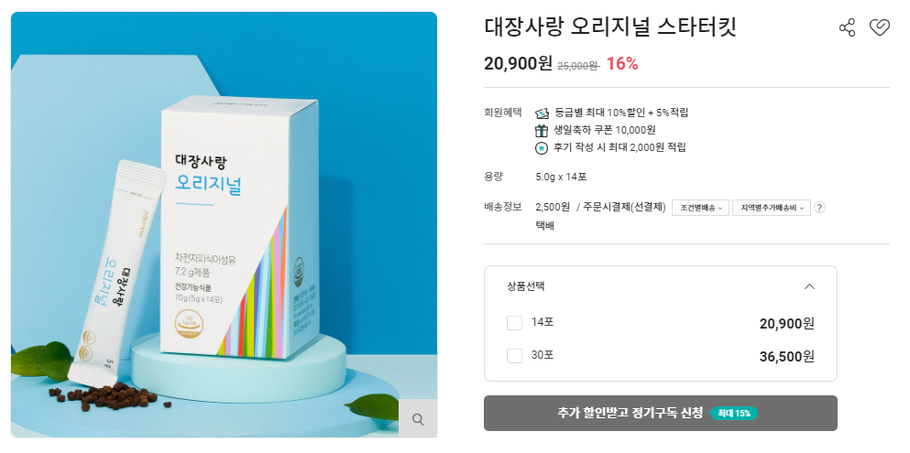
Task: Click the main product photo
Action: point(224,225)
